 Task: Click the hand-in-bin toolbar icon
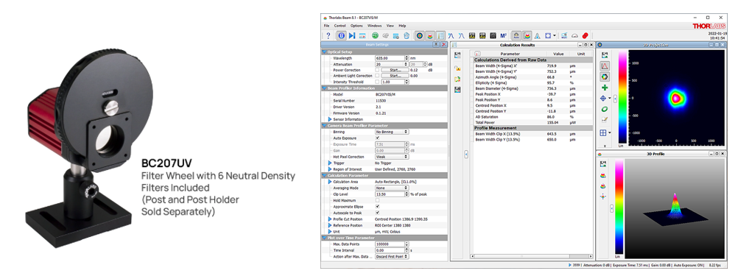point(406,36)
